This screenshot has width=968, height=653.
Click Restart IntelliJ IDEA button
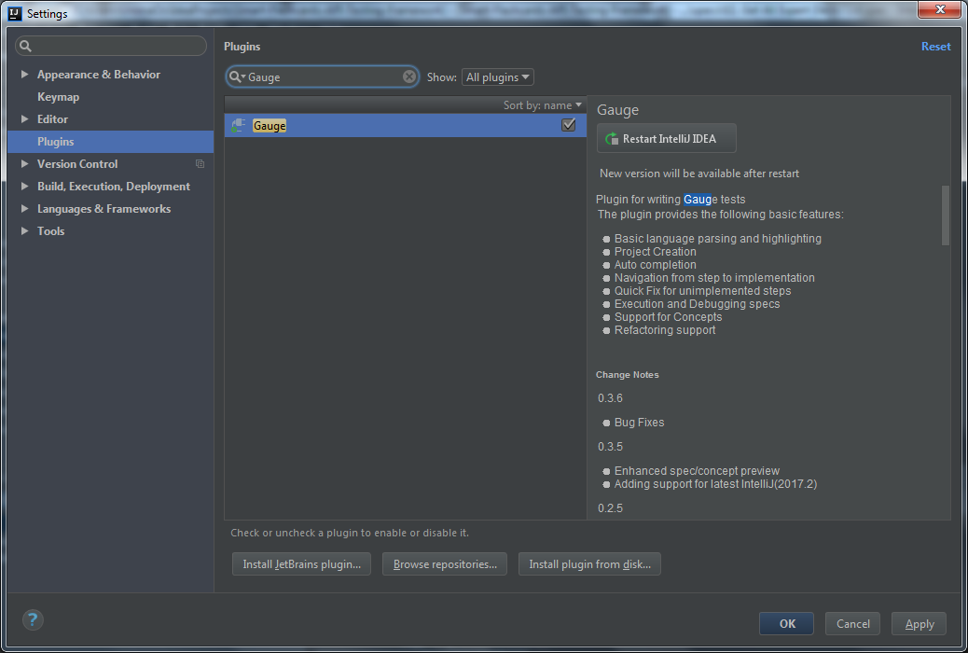point(666,138)
